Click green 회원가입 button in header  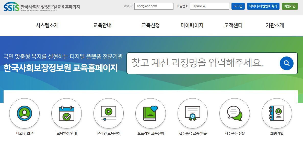[x=290, y=6]
